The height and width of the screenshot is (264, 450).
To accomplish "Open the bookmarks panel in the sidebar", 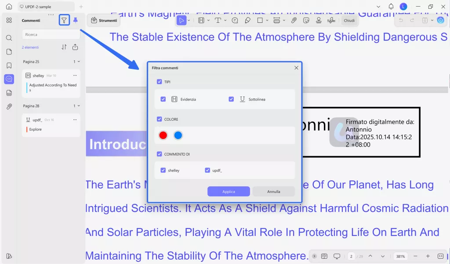I will click(9, 66).
